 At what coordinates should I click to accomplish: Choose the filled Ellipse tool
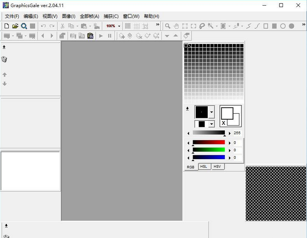pos(291,26)
